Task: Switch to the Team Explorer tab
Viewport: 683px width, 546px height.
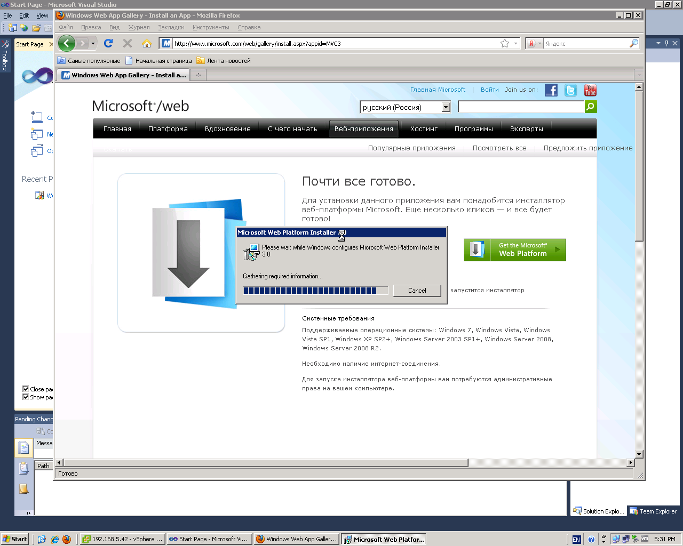Action: click(x=653, y=511)
